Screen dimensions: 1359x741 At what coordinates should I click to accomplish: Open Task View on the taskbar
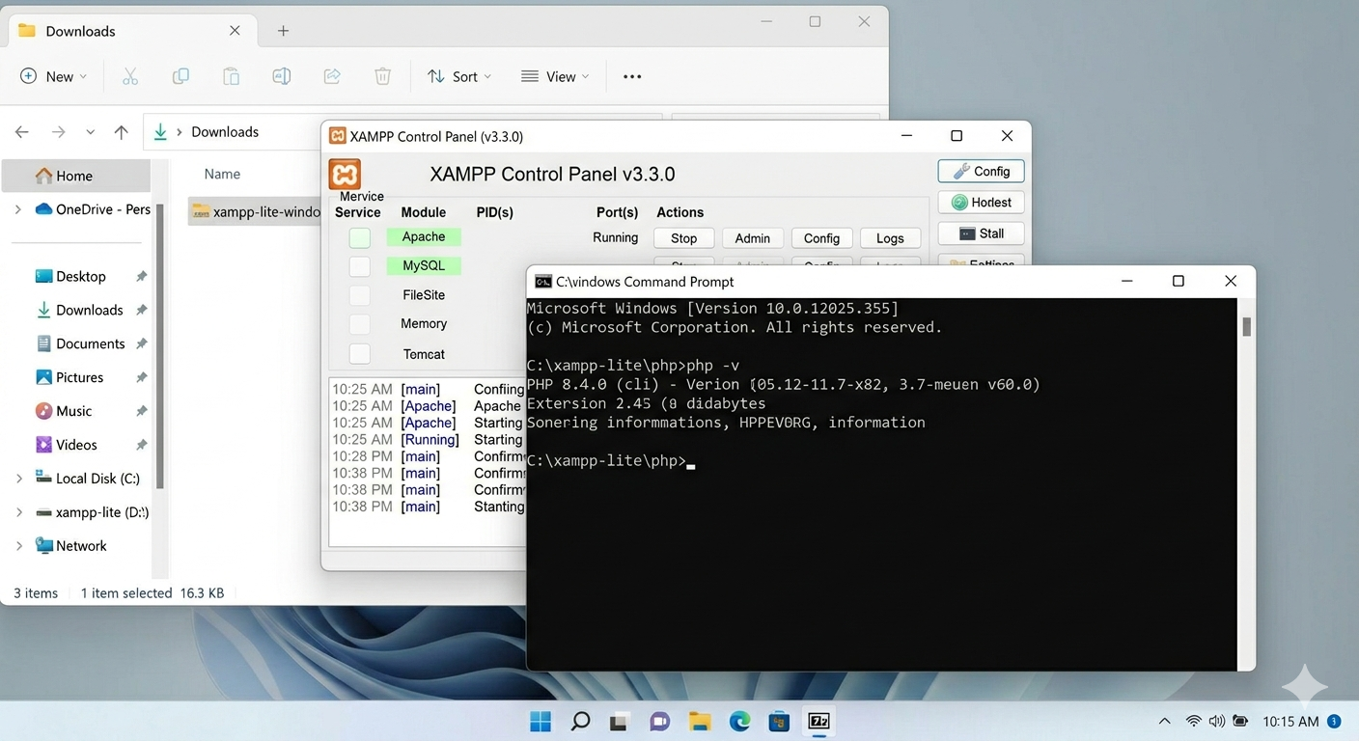tap(620, 721)
